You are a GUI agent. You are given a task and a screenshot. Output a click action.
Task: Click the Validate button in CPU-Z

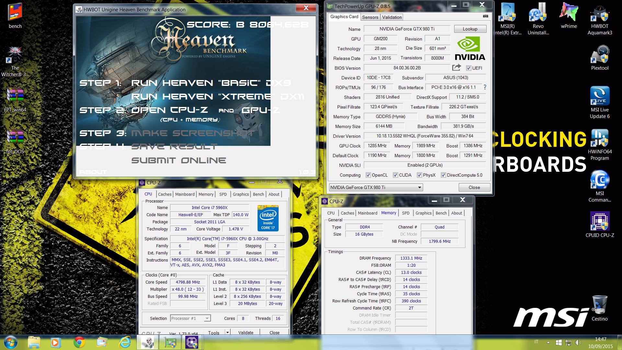(246, 332)
